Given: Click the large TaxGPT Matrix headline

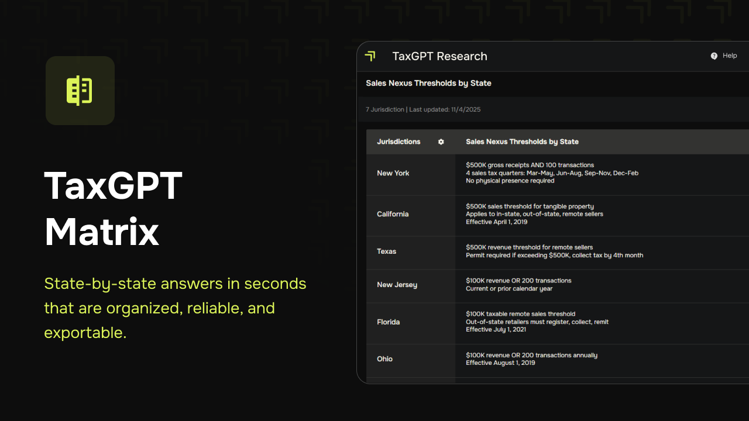Looking at the screenshot, I should [114, 209].
